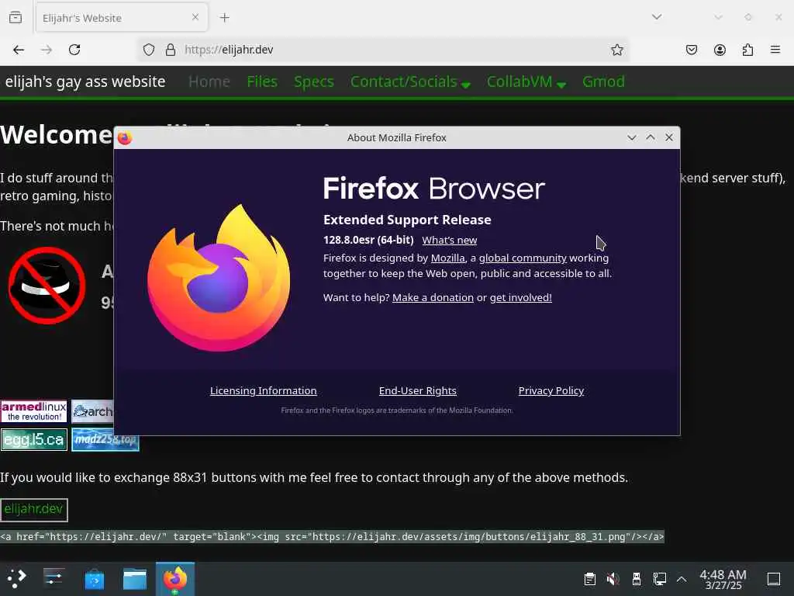Click the anti-fedora no-hat image
The image size is (794, 596).
pyautogui.click(x=47, y=286)
